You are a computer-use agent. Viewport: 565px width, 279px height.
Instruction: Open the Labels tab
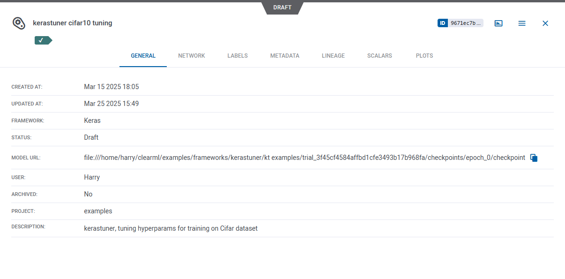pos(238,56)
